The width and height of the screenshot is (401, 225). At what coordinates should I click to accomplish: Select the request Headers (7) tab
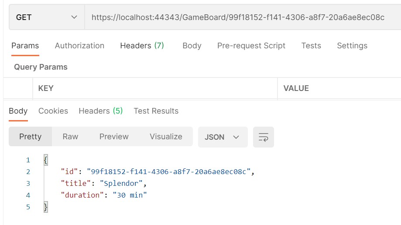(142, 46)
